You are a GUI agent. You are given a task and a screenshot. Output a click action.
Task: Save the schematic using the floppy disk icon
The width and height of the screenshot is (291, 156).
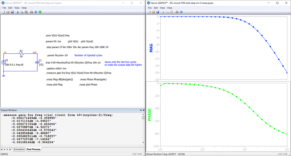click(12, 12)
